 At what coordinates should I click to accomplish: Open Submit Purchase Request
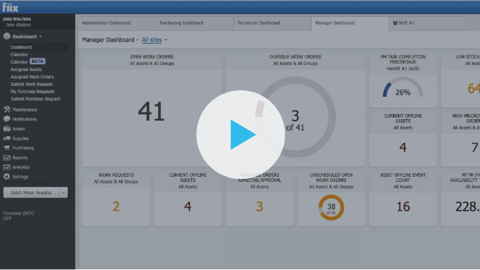point(35,99)
